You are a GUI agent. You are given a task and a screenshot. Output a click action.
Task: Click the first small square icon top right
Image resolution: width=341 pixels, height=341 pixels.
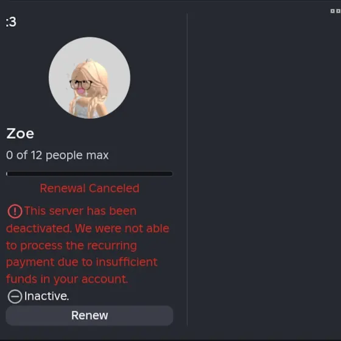click(x=332, y=11)
